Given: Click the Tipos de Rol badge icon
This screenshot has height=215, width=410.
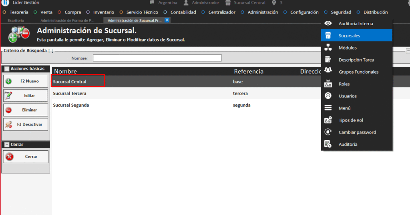Looking at the screenshot, I should [328, 120].
